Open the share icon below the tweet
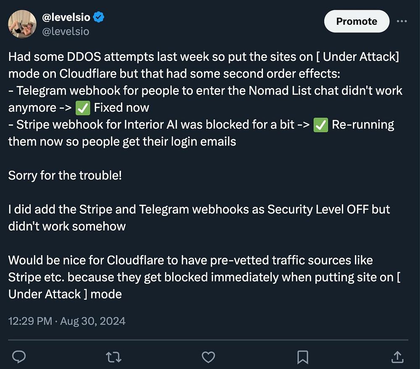The height and width of the screenshot is (369, 420). point(397,357)
